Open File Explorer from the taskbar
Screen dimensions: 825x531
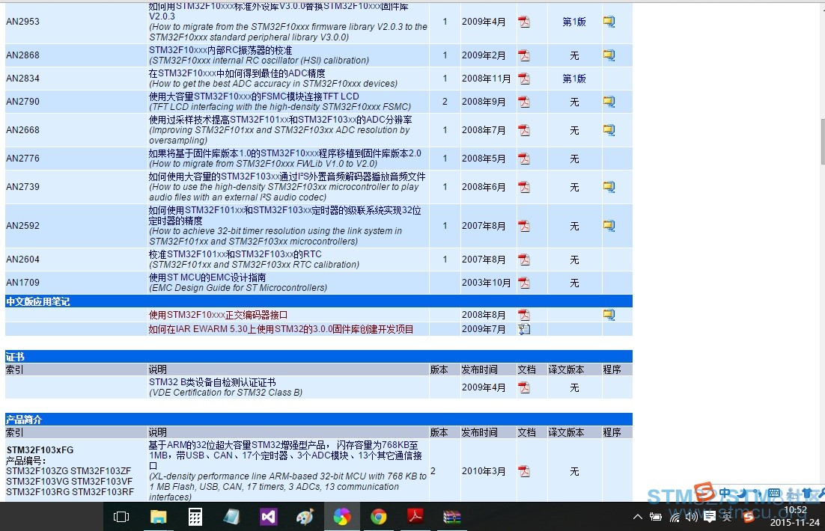coord(159,517)
